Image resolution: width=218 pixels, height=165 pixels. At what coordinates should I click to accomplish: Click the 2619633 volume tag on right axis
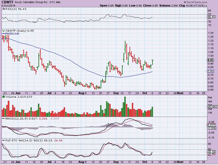point(213,107)
